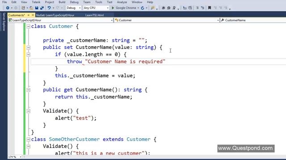Click the Refresh browser icon
This screenshot has height=160, width=286.
(x=143, y=8)
